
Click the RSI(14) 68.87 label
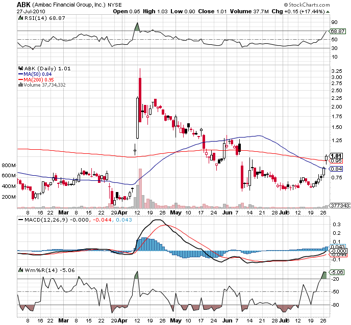pyautogui.click(x=45, y=18)
